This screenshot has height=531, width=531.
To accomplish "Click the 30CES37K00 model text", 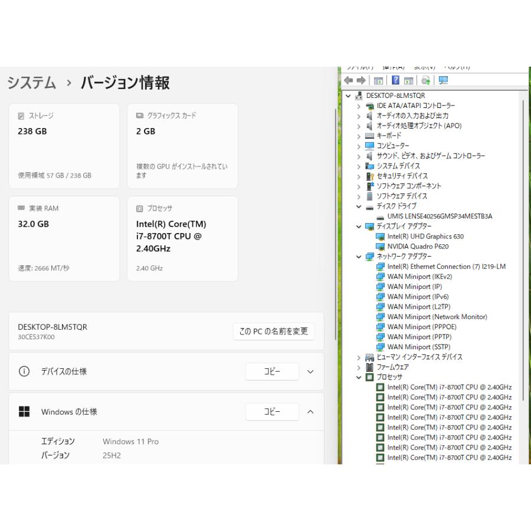I will pos(36,337).
